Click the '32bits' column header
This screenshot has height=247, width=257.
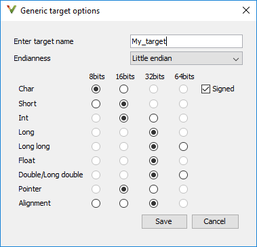(x=155, y=76)
